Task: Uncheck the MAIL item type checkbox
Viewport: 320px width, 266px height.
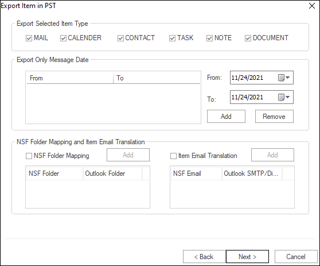Action: pos(29,38)
